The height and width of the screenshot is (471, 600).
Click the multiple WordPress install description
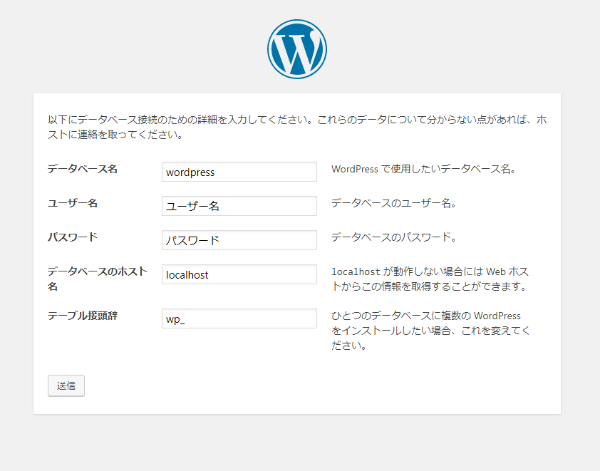[430, 331]
